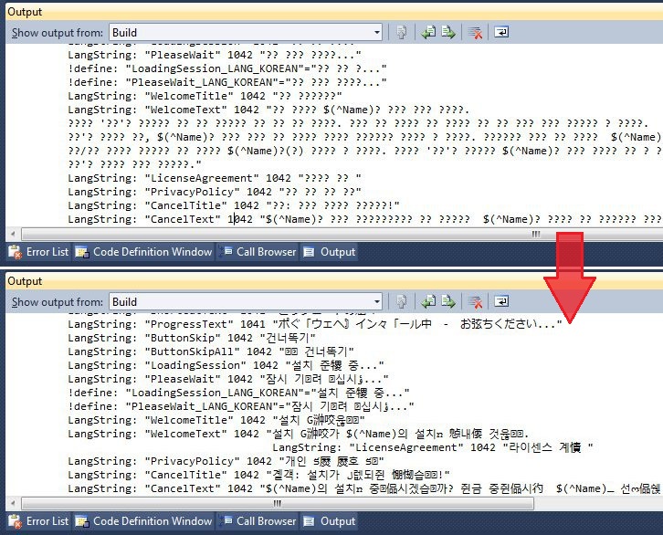The width and height of the screenshot is (663, 535).
Task: Click the bottom panel horizontal scrollbar thumb
Action: click(x=278, y=503)
